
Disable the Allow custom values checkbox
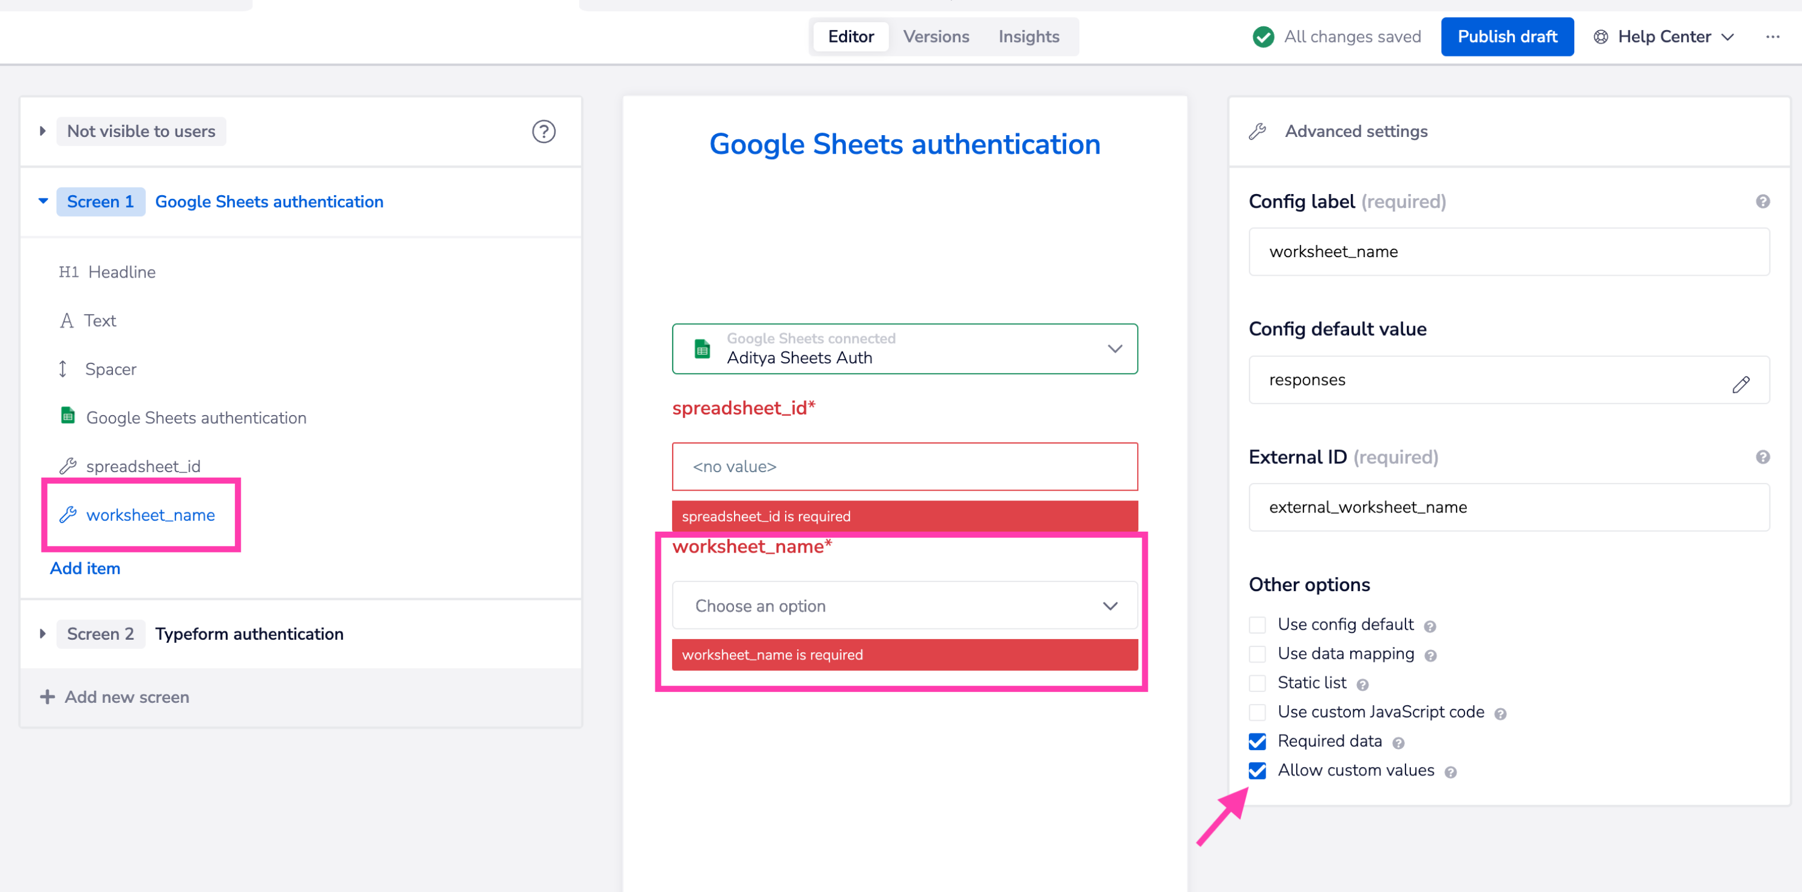tap(1257, 770)
